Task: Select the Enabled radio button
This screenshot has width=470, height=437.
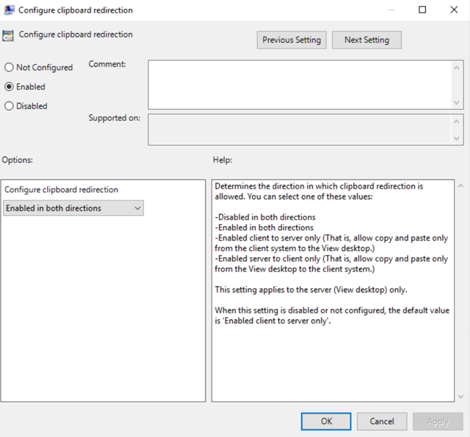Action: coord(9,87)
